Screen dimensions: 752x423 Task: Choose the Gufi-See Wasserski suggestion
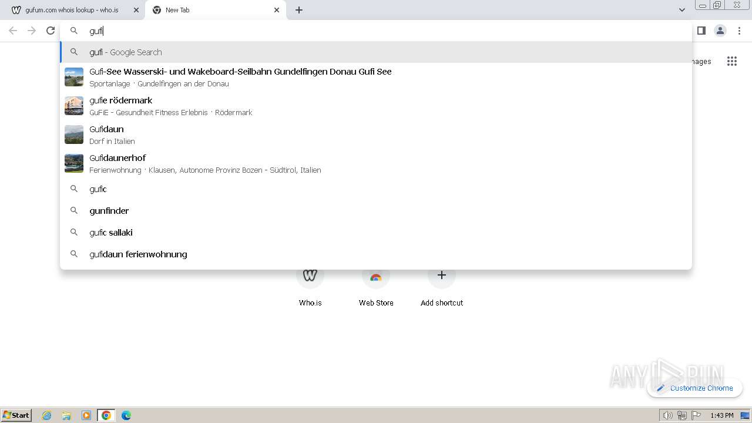(x=376, y=77)
